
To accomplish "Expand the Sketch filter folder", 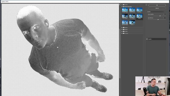I will point(122,30).
